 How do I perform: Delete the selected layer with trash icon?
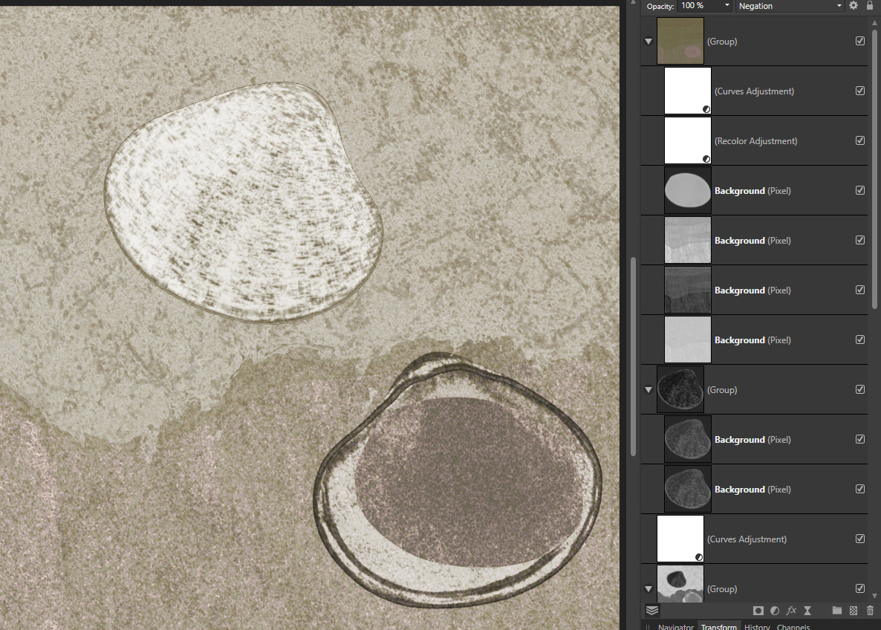[x=870, y=611]
